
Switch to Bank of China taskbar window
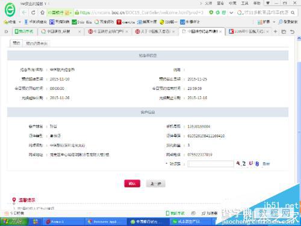(147, 222)
